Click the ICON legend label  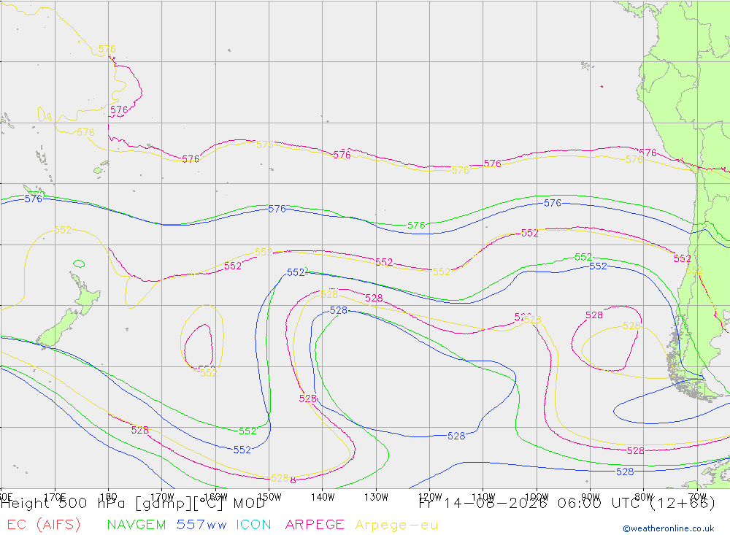click(254, 524)
